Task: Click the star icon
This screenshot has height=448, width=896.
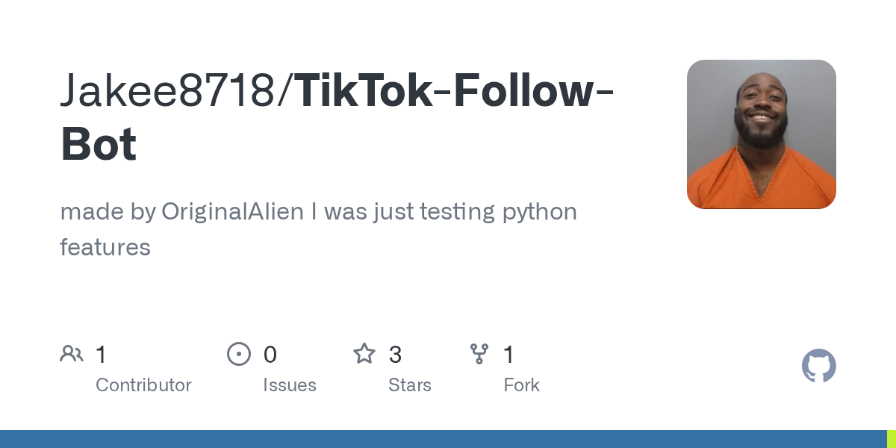Action: 364,354
